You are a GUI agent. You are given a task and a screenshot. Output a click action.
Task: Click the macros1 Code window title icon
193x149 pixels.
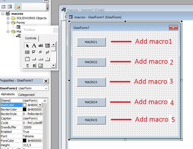point(64,9)
